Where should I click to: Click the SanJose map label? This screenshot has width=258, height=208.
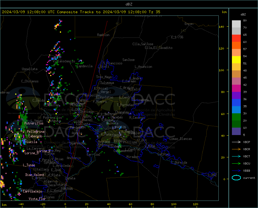pyautogui.click(x=128, y=60)
